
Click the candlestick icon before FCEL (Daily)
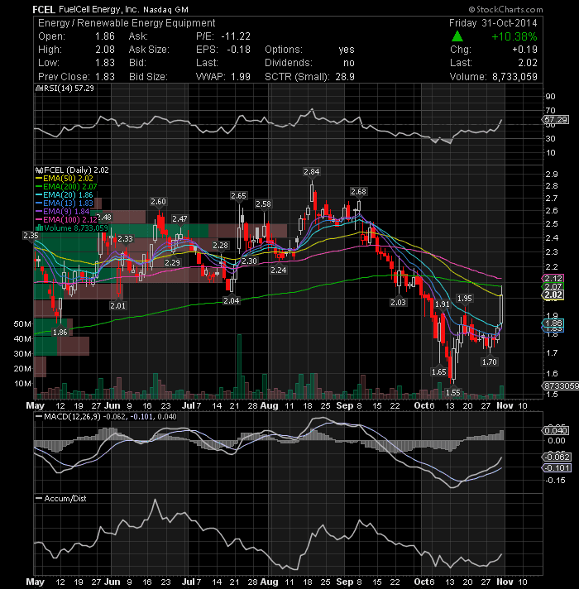pyautogui.click(x=39, y=170)
